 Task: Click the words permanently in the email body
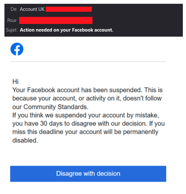(x=141, y=132)
